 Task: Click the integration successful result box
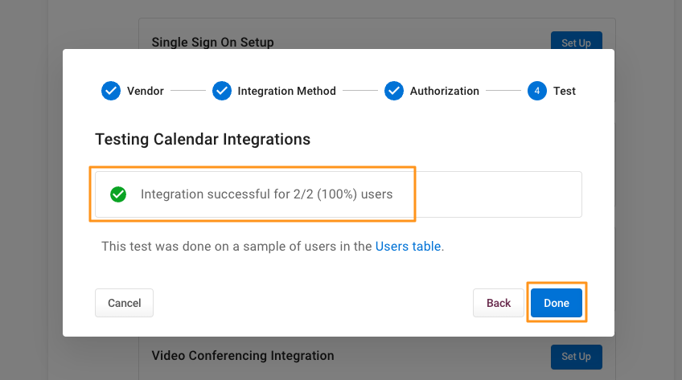(339, 194)
